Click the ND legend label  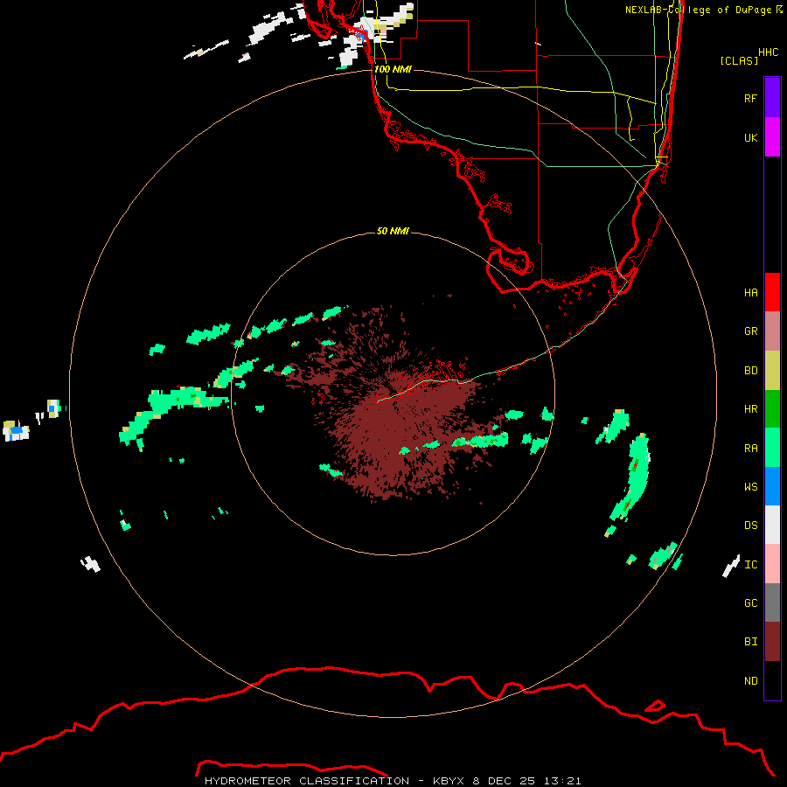pyautogui.click(x=750, y=681)
